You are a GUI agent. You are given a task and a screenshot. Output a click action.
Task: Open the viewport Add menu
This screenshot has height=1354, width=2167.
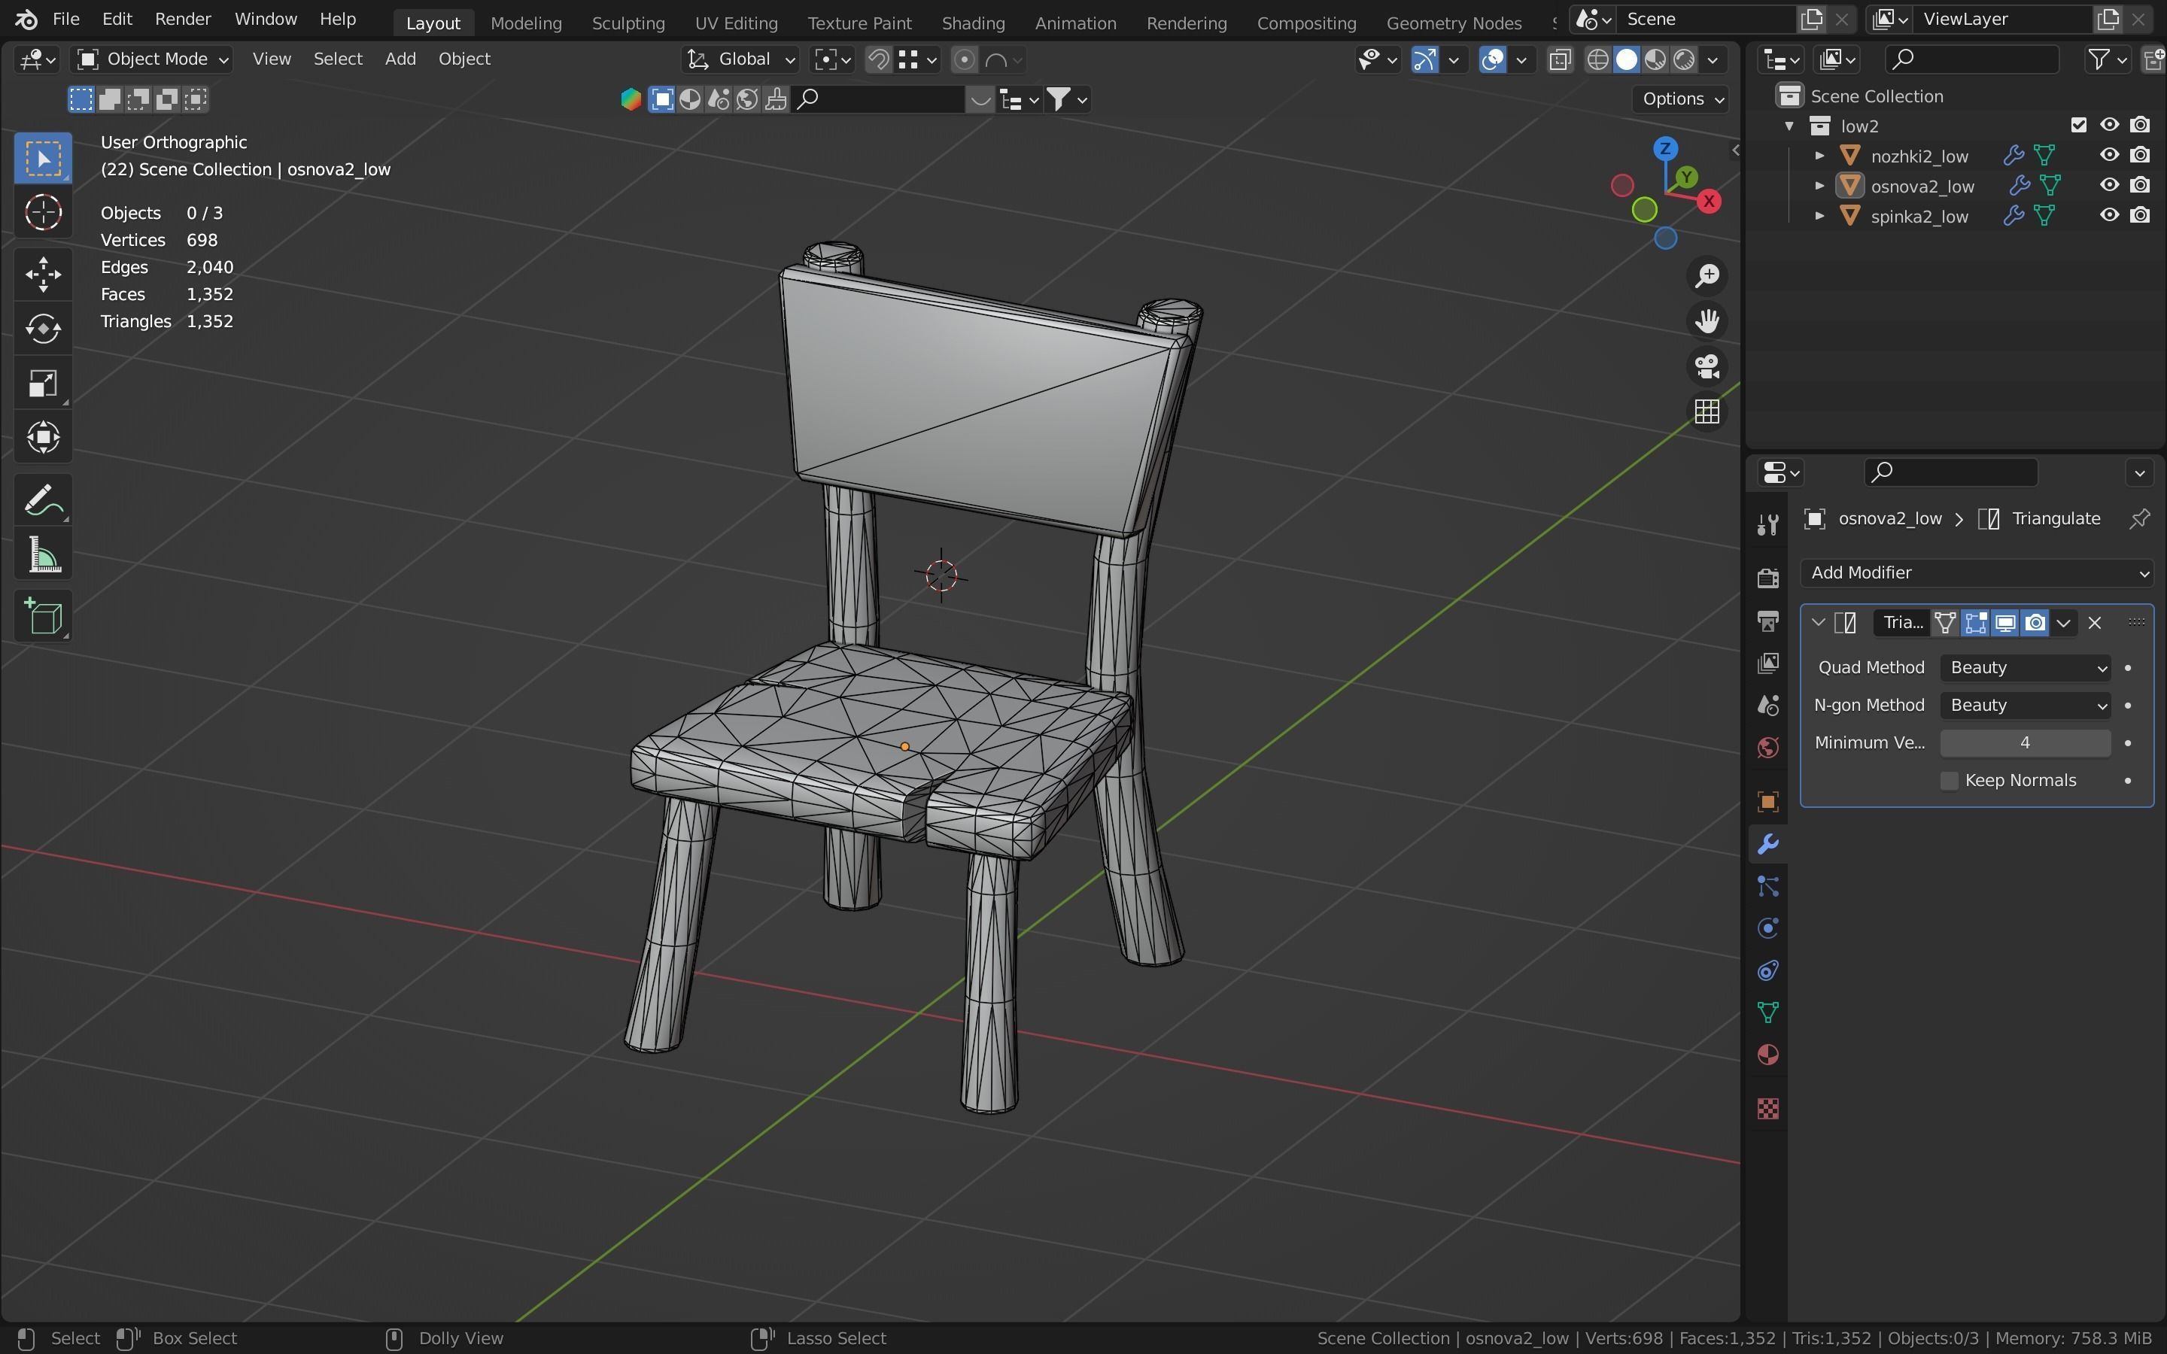click(400, 59)
